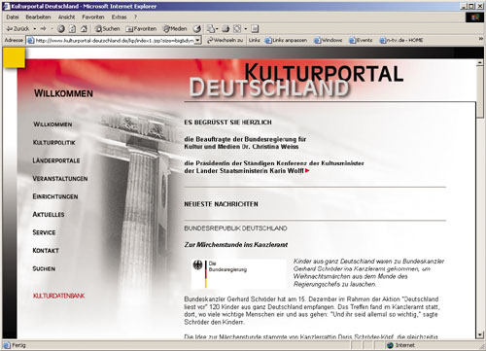Image resolution: width=486 pixels, height=351 pixels.
Task: Open the Favoriten menu
Action: (x=93, y=17)
